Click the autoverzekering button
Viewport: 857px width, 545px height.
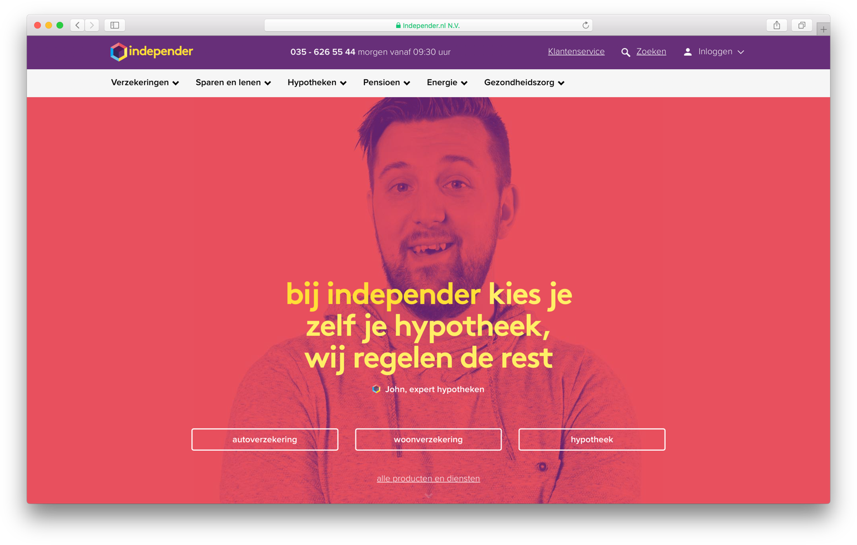(x=265, y=440)
